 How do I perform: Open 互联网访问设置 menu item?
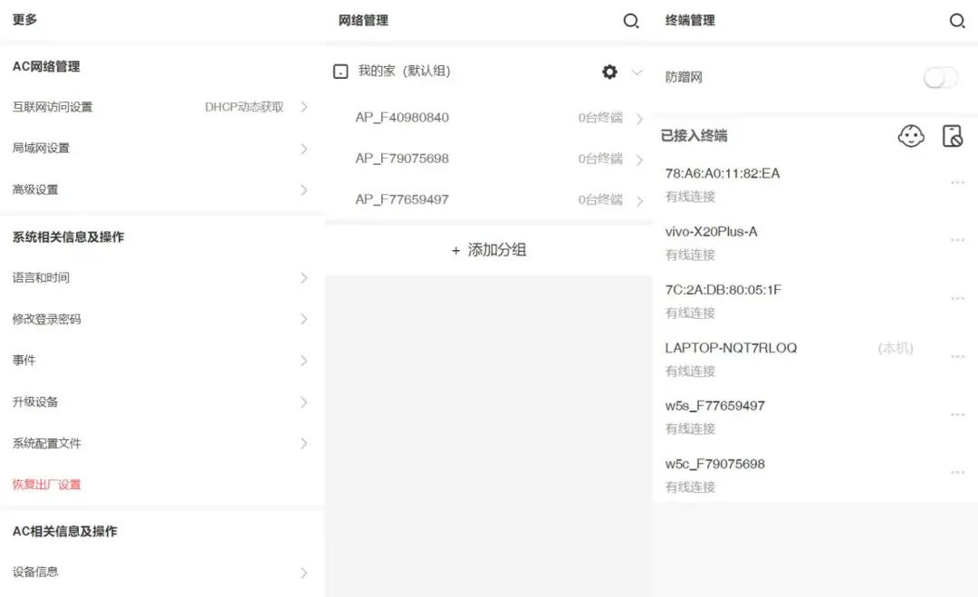click(x=161, y=107)
